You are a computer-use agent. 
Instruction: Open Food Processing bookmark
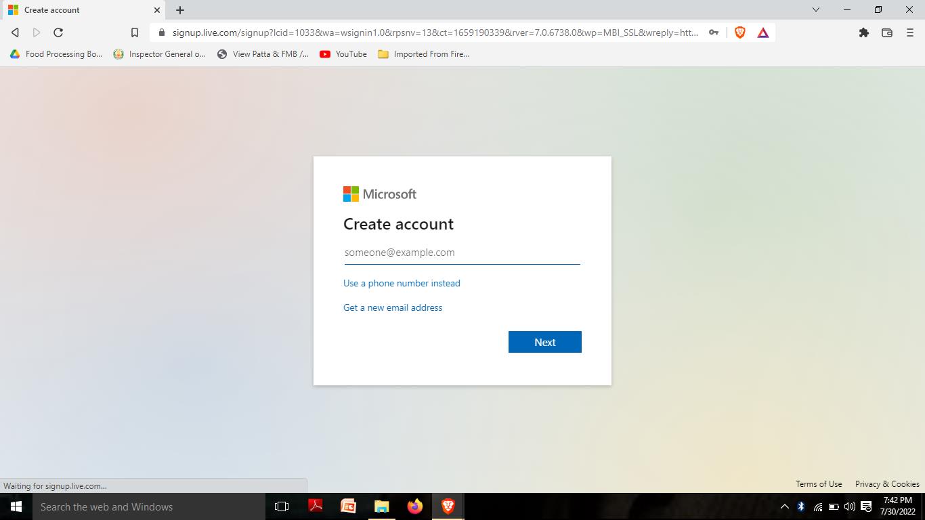tap(56, 54)
